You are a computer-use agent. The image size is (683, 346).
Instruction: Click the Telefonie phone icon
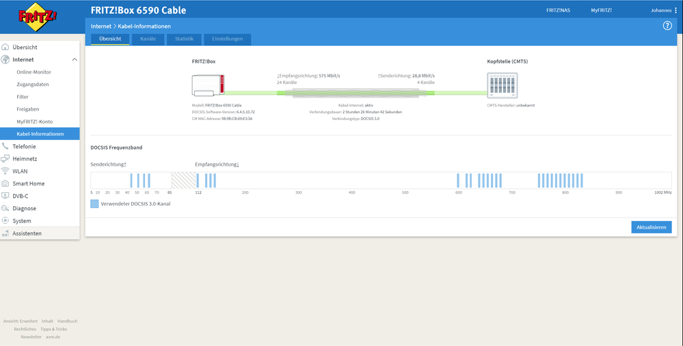5,147
